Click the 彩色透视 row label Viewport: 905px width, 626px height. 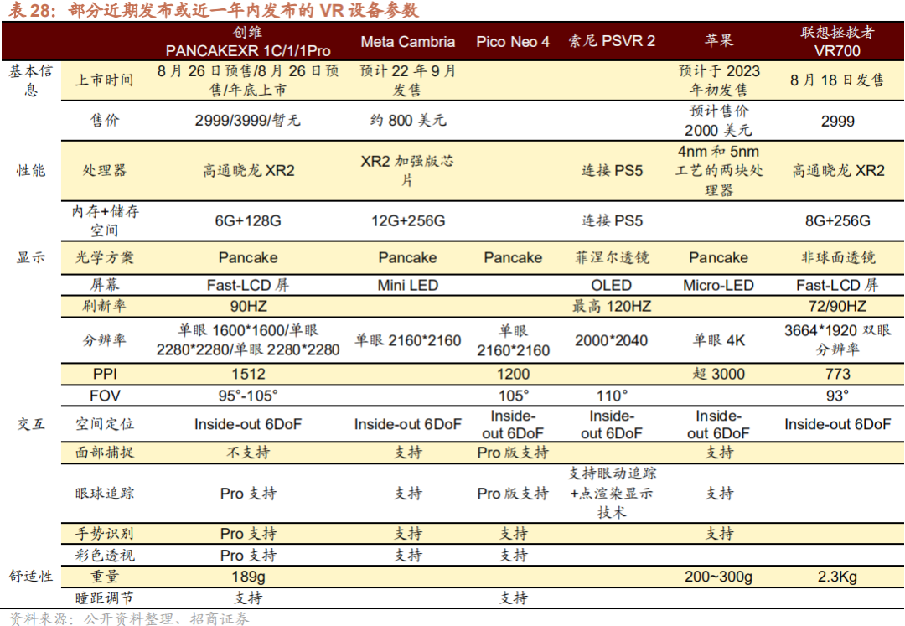(105, 555)
